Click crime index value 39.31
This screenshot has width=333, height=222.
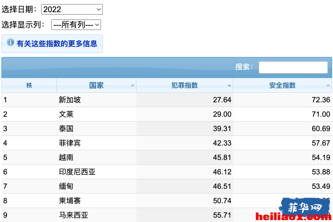click(x=222, y=129)
